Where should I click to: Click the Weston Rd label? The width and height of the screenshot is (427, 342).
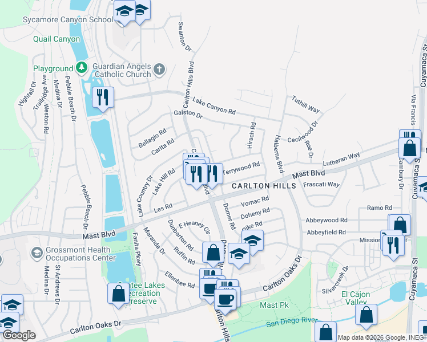(x=46, y=118)
